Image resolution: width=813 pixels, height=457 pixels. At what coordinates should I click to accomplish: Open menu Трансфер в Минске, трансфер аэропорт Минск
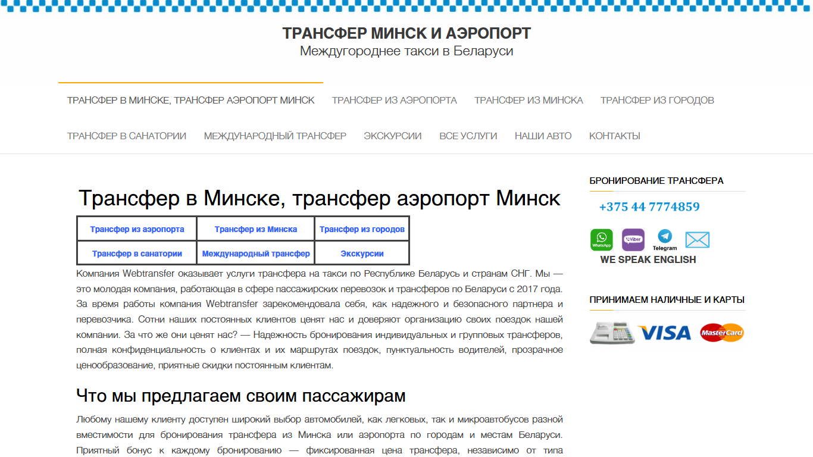(x=191, y=100)
